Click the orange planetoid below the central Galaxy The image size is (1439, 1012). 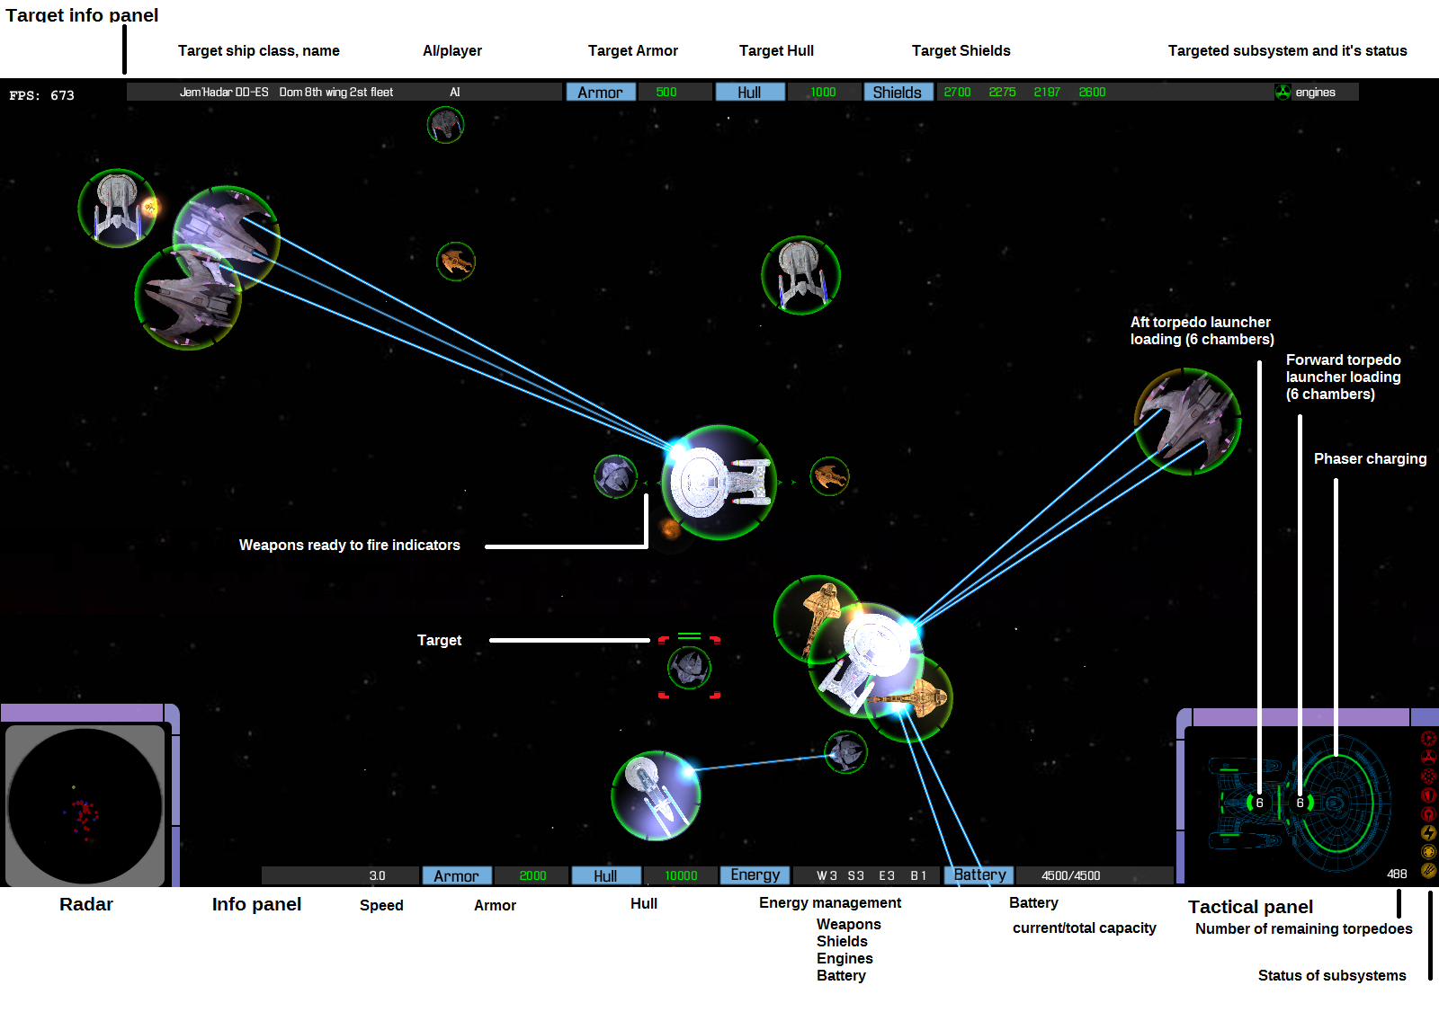coord(671,529)
